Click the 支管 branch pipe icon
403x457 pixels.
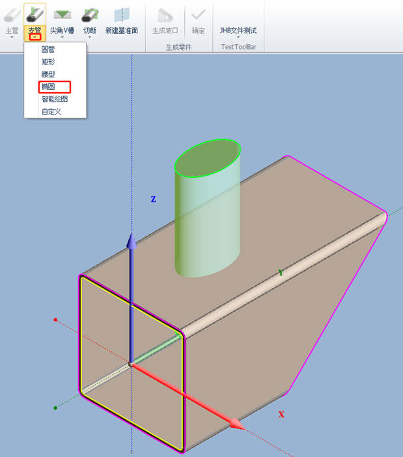click(35, 14)
